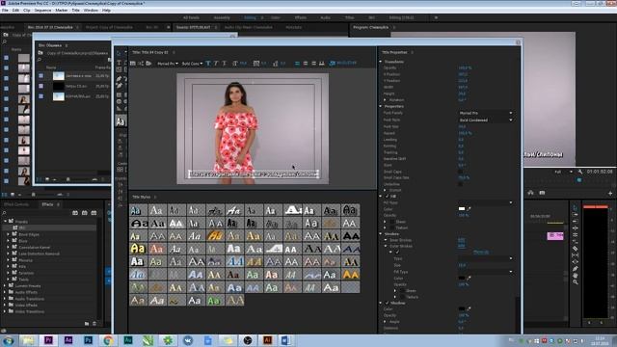The width and height of the screenshot is (617, 347).
Task: Click the Fill color eyedropper
Action: pos(469,209)
